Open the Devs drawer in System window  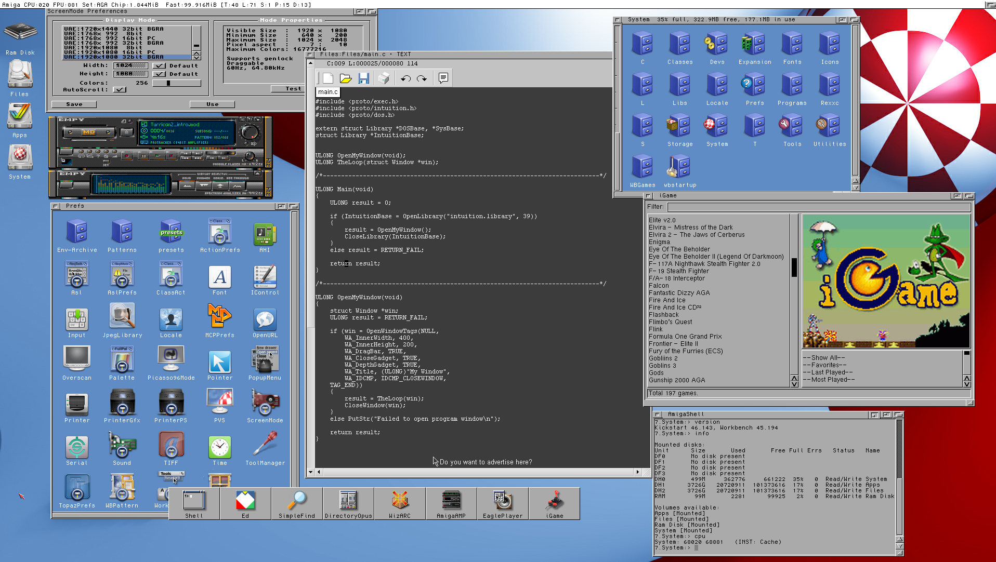point(717,48)
